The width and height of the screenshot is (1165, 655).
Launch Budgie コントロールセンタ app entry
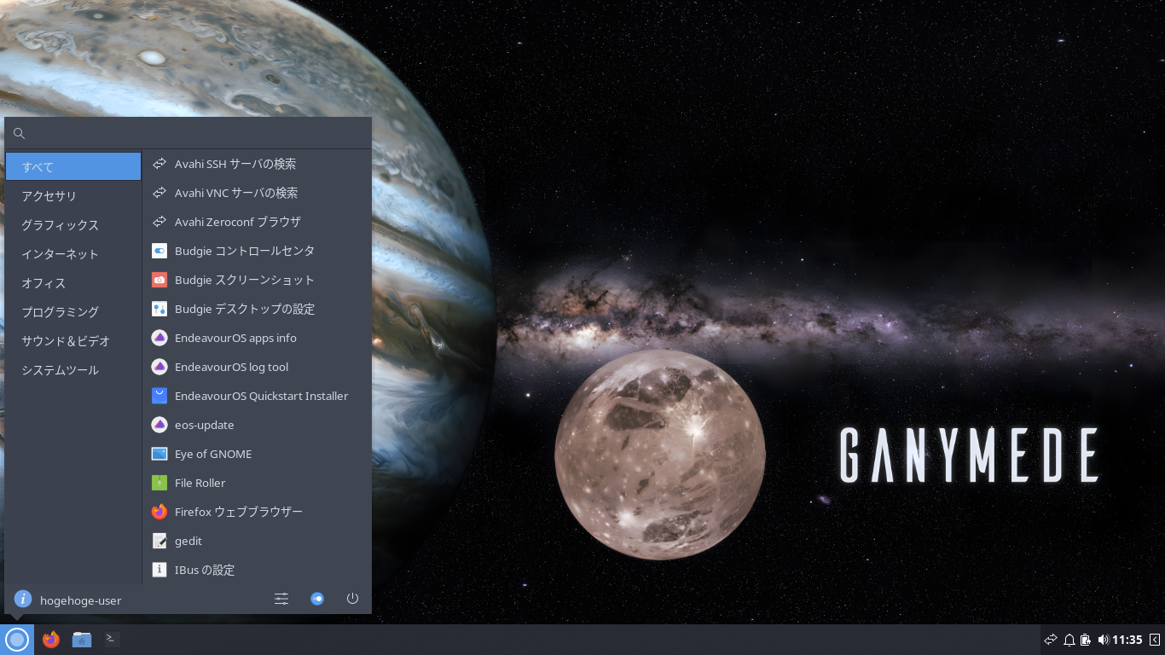tap(257, 251)
